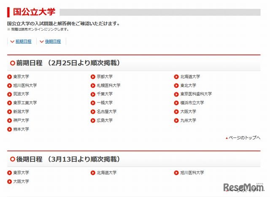Image resolution: width=270 pixels, height=197 pixels.
Task: Jump to 後期日程 anchor link
Action: [53, 41]
